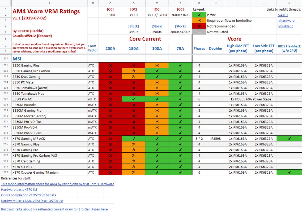This screenshot has height=212, width=302.
Task: Click the '100A' core current header
Action: [157, 48]
